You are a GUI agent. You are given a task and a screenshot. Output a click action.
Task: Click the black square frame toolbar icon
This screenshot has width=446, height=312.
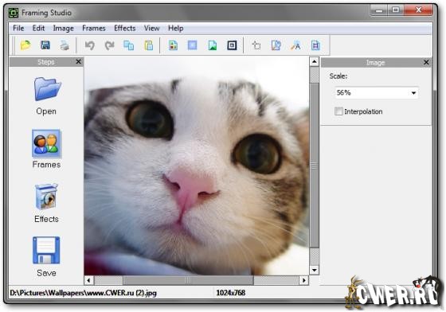click(232, 45)
